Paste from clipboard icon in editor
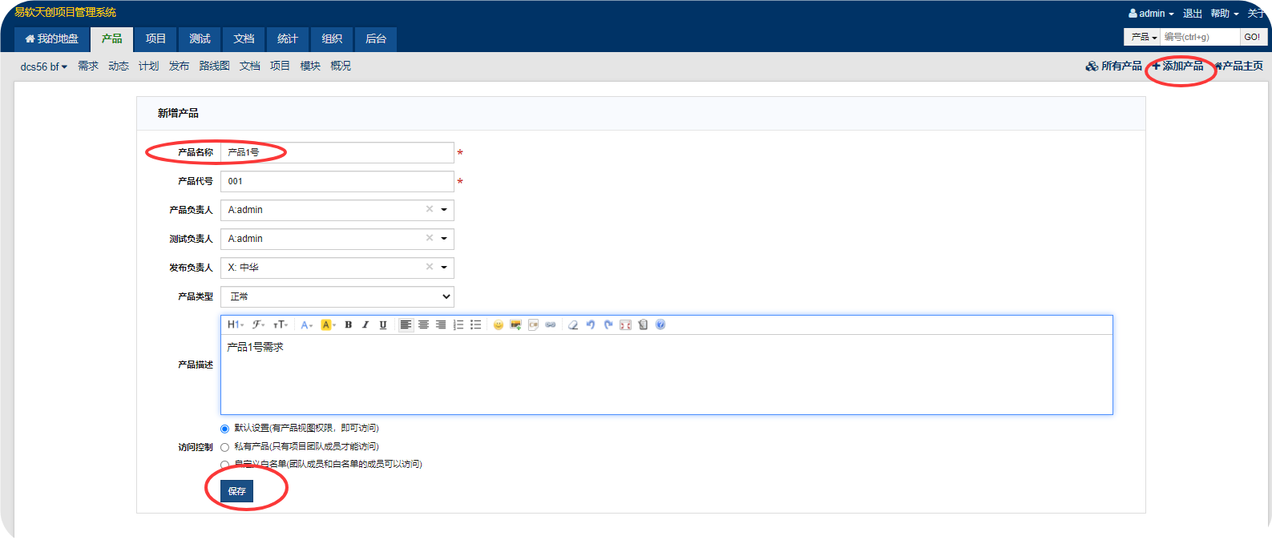The image size is (1272, 544). (643, 324)
